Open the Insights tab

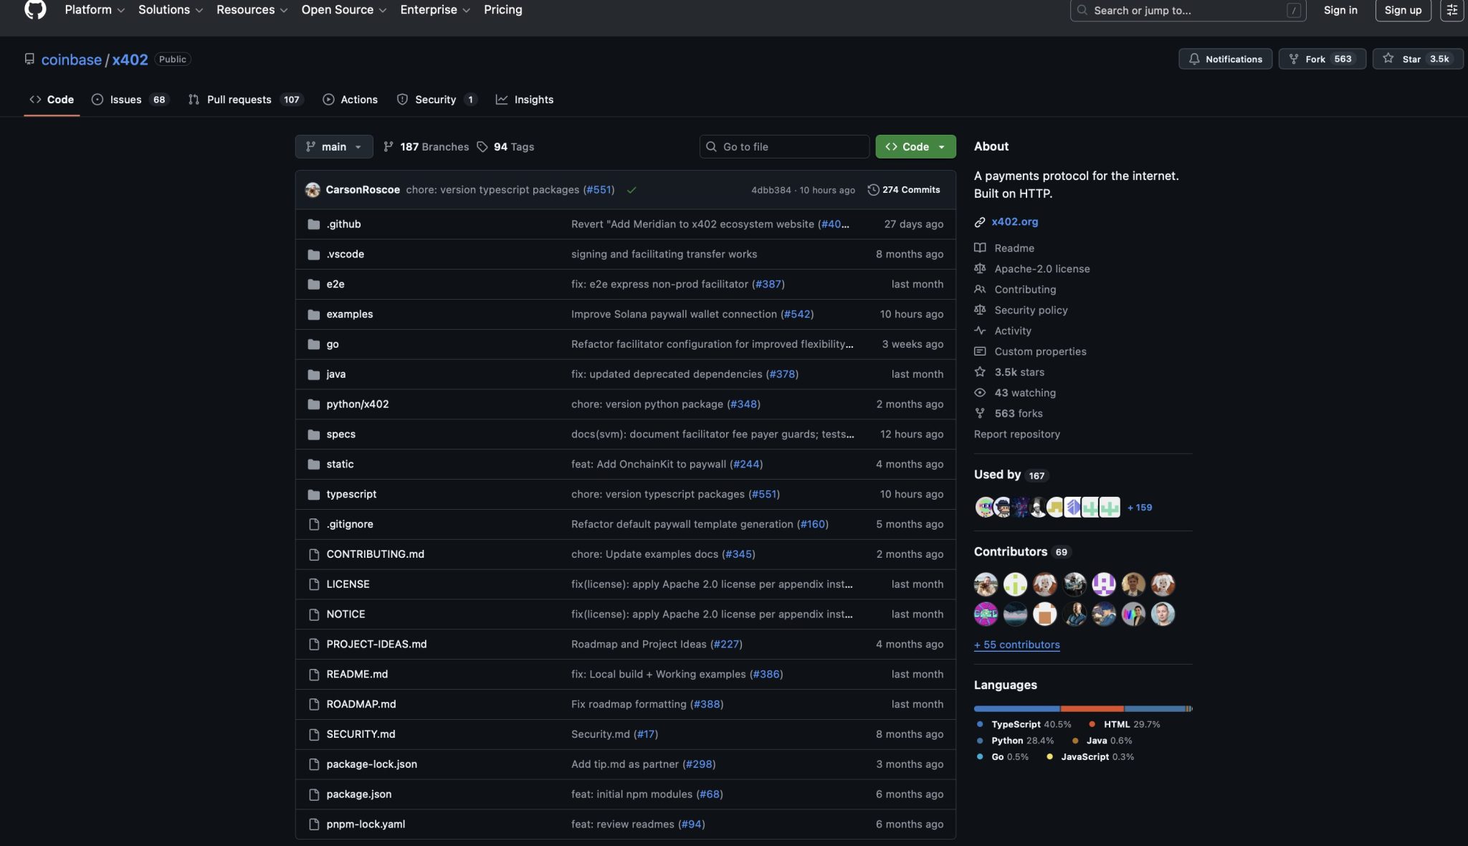[x=533, y=100]
